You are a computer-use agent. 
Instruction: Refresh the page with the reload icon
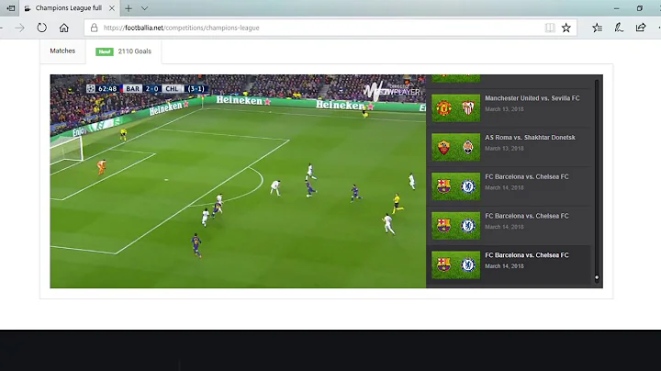point(41,28)
